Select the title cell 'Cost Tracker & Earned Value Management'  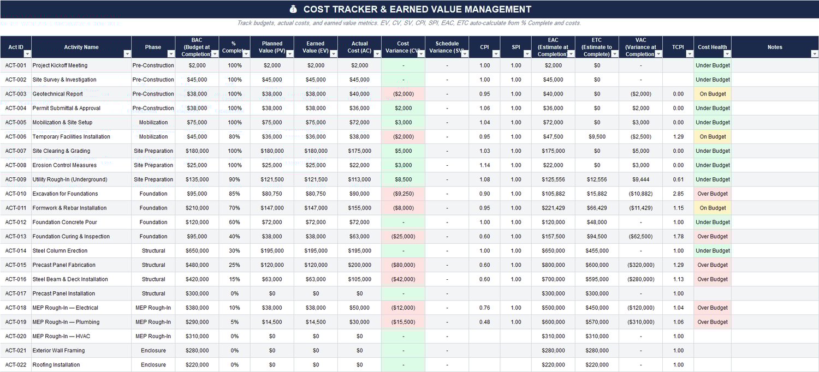(x=410, y=9)
